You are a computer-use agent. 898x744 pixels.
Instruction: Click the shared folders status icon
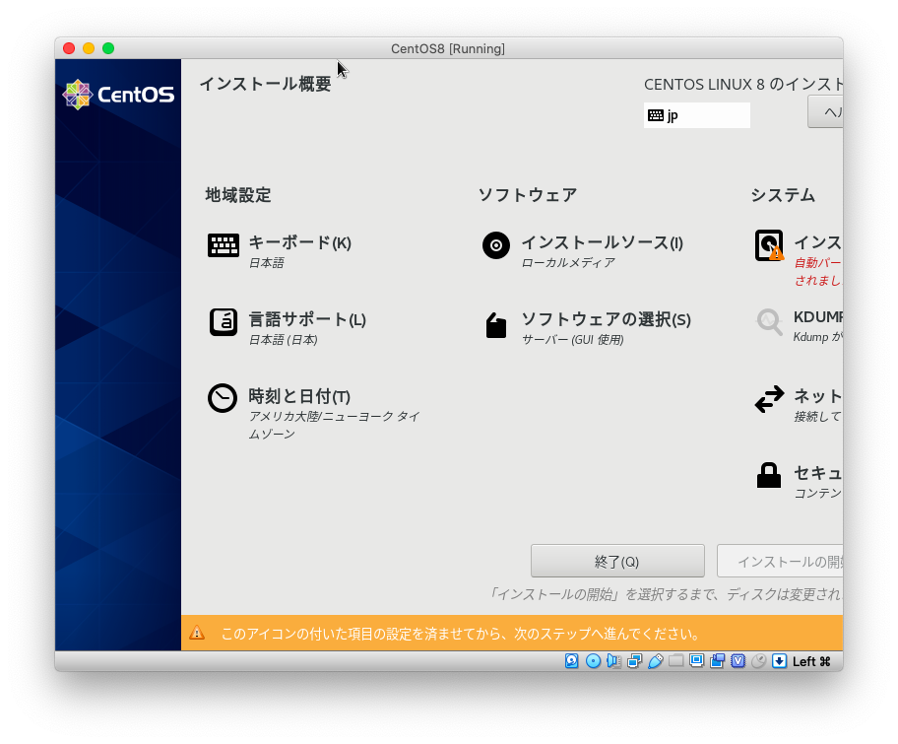675,661
